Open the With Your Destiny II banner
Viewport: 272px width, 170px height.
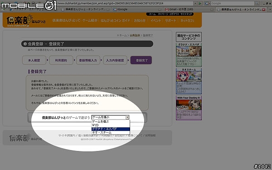pyautogui.click(x=189, y=108)
